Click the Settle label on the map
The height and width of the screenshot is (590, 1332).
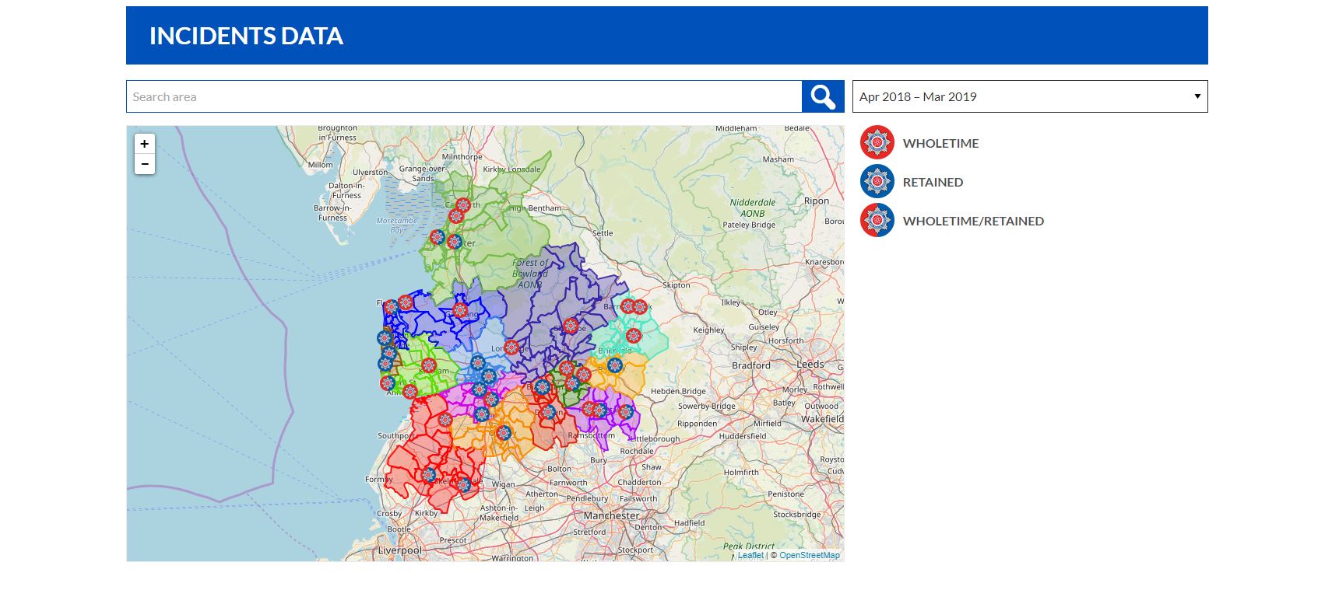(603, 233)
